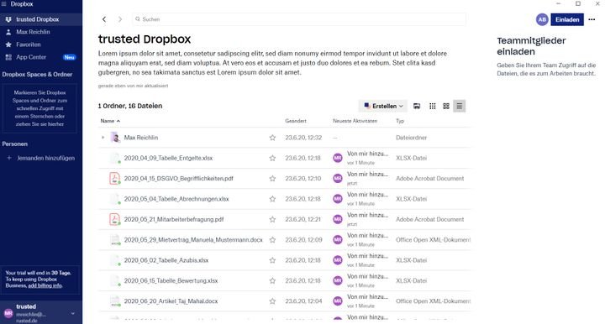Click the Lorem ipsum folder description text
Screen dimensions: 605x324
(272, 63)
